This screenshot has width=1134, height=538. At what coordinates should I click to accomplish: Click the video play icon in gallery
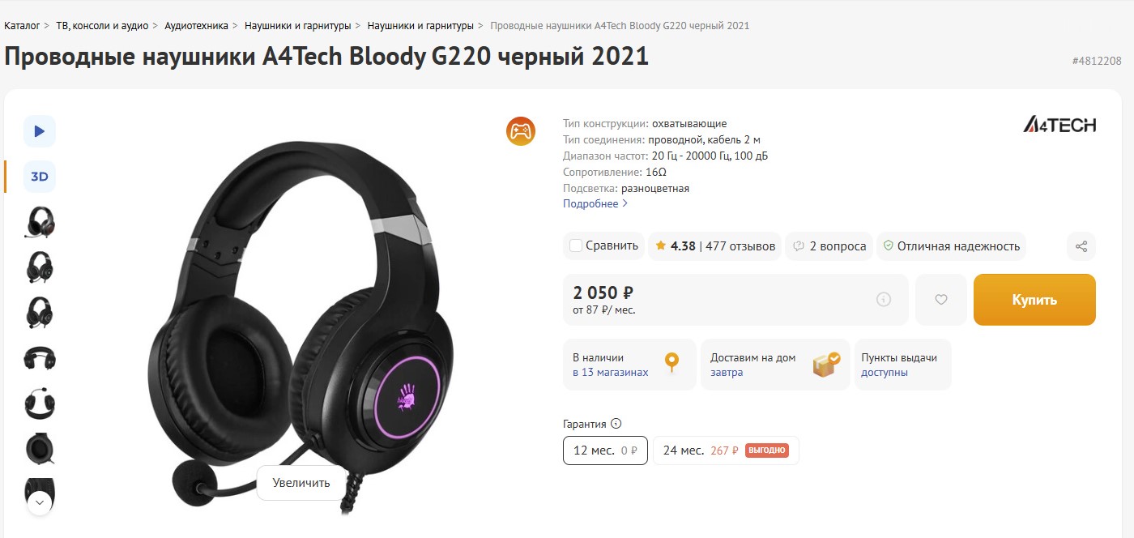(x=40, y=131)
